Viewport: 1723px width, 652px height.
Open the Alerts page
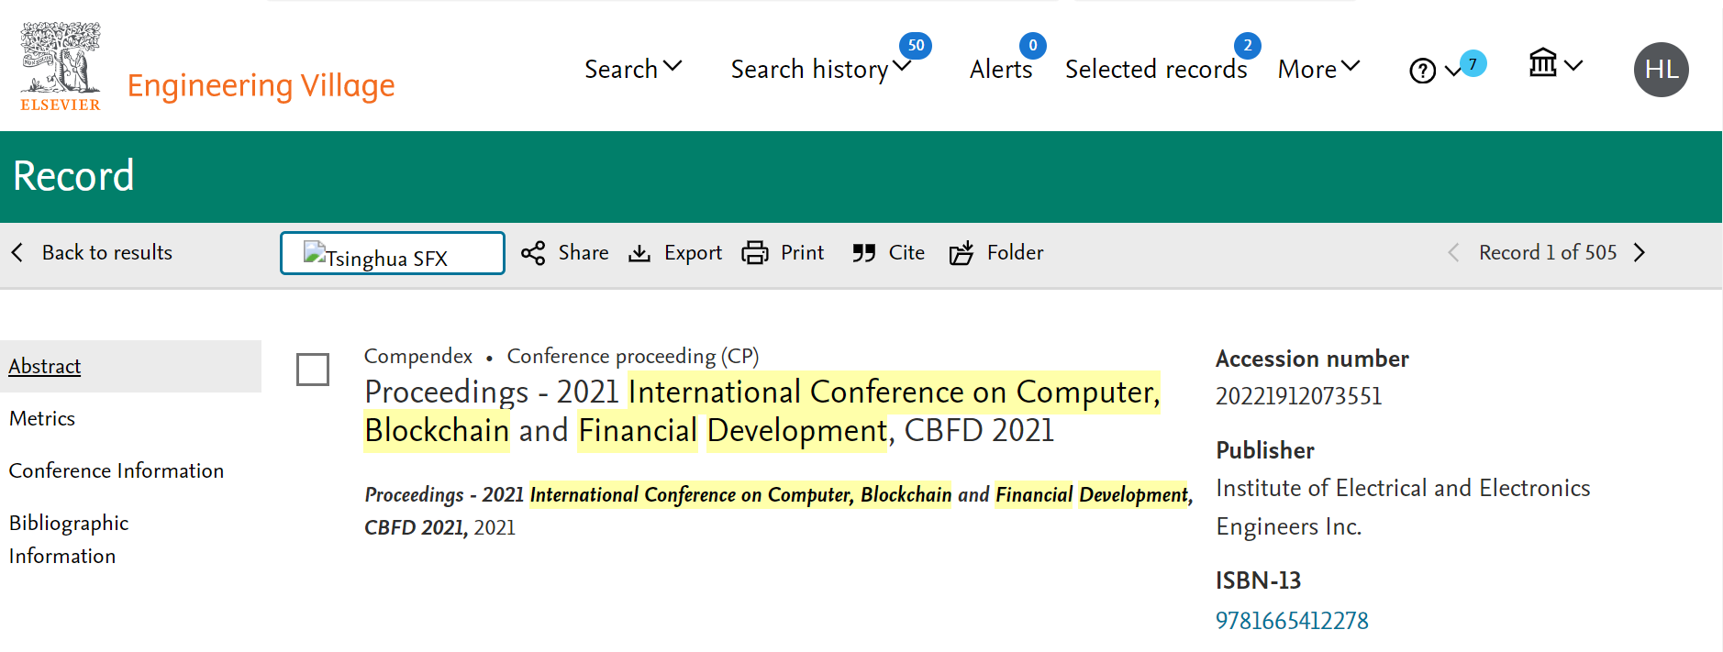1001,70
